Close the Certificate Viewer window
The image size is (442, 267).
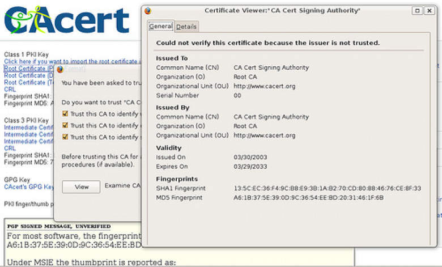[x=430, y=11]
